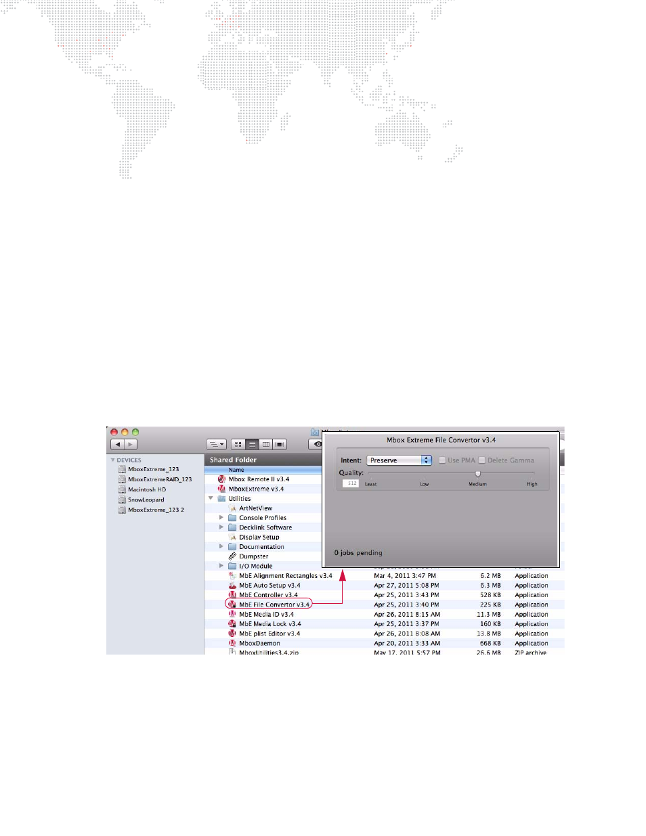Select the Utilities folder row
The width and height of the screenshot is (646, 836).
[263, 498]
